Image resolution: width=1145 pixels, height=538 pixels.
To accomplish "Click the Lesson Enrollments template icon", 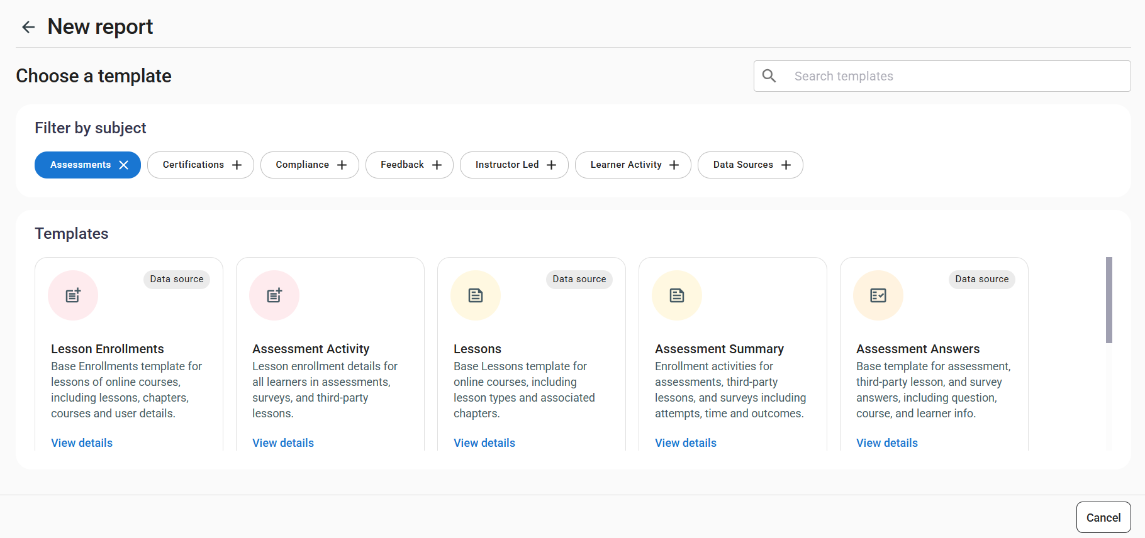I will click(x=73, y=295).
